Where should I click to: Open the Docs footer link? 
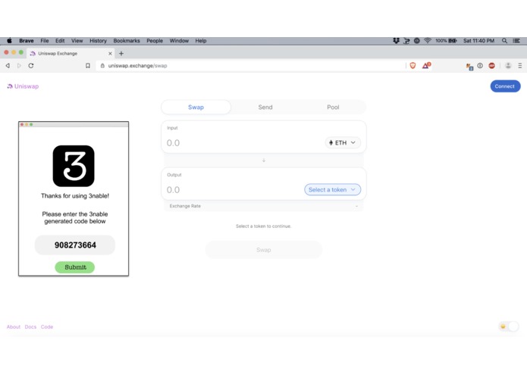[30, 327]
